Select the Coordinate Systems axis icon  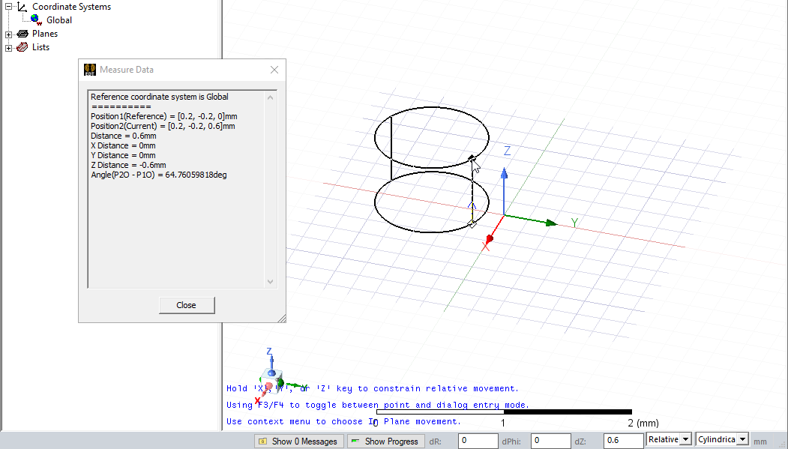(22, 7)
